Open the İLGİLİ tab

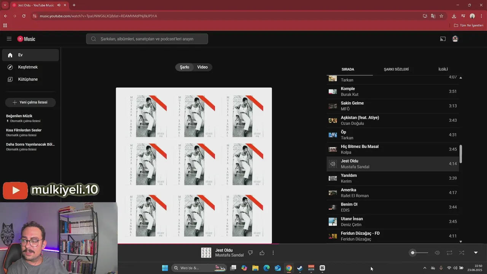pos(443,69)
